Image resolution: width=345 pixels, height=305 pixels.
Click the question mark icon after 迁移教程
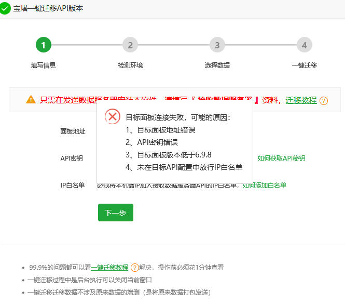pyautogui.click(x=323, y=101)
